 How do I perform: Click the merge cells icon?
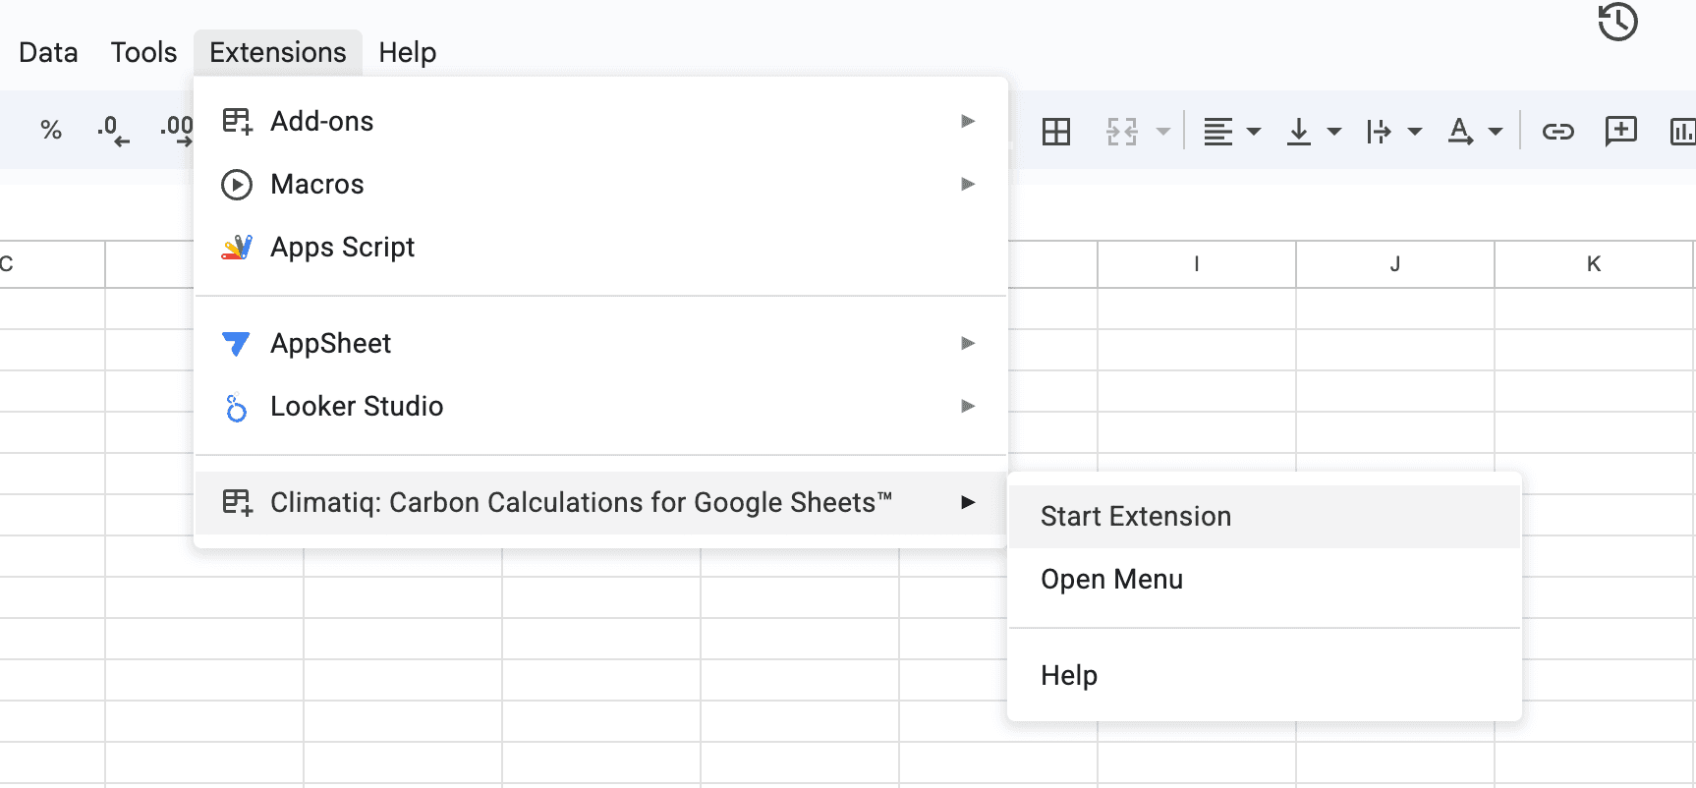click(1121, 132)
